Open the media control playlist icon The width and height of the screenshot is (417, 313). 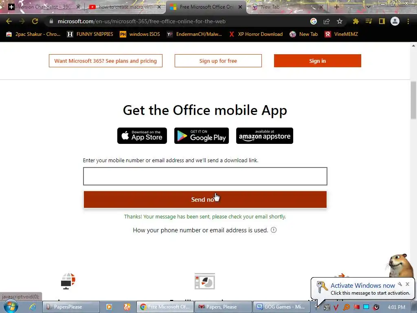tap(369, 21)
